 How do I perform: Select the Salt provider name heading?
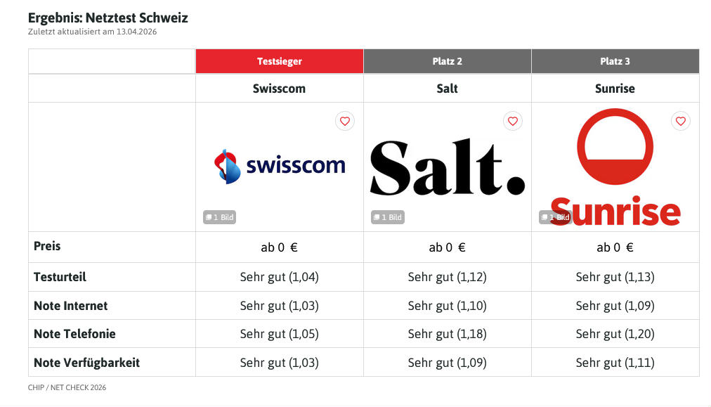pos(448,89)
